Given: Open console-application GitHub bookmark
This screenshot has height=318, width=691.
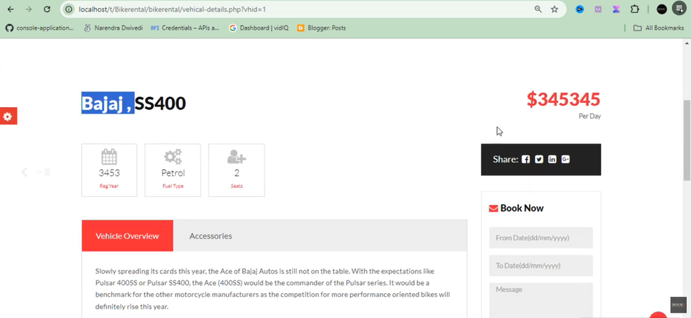Looking at the screenshot, I should (x=40, y=28).
